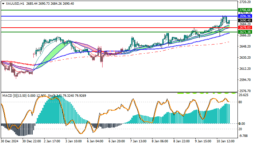
Task: Select the blue 2696.96 price label
Action: click(x=245, y=16)
